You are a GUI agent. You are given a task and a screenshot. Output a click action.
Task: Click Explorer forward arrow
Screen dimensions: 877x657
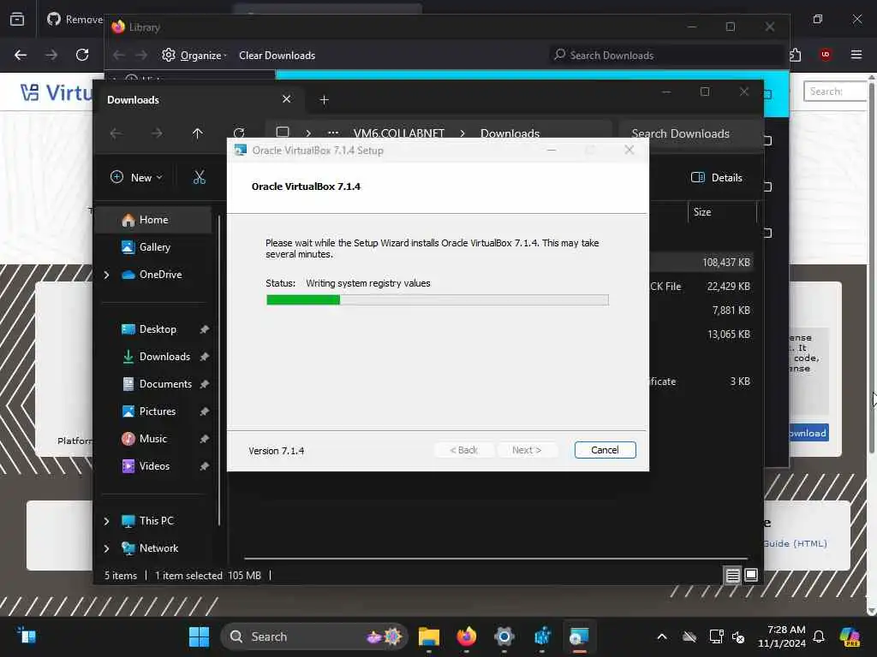coord(157,133)
